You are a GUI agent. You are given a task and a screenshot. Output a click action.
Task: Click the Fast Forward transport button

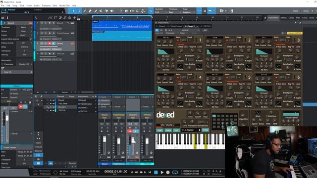(141, 172)
